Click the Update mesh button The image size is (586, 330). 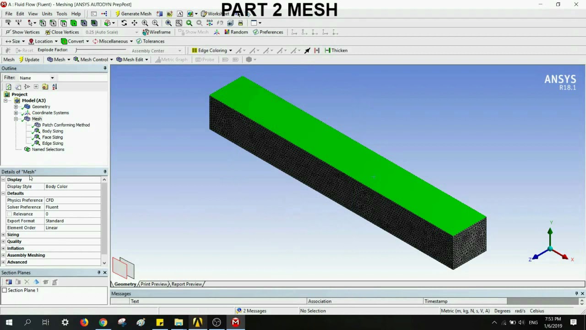click(29, 60)
